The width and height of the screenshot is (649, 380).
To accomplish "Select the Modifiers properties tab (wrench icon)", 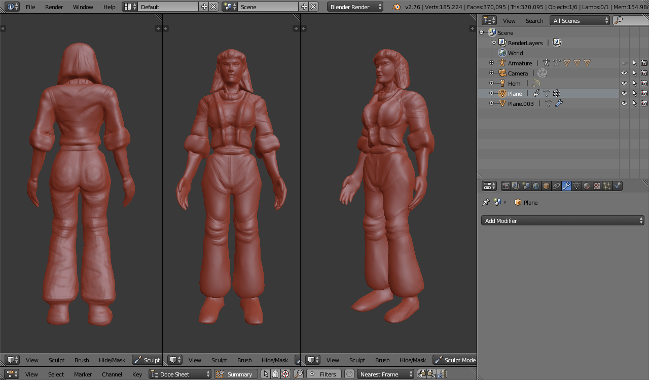I will tap(566, 186).
